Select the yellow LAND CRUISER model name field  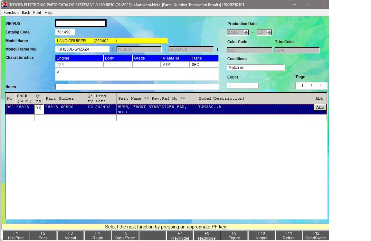pyautogui.click(x=111, y=41)
